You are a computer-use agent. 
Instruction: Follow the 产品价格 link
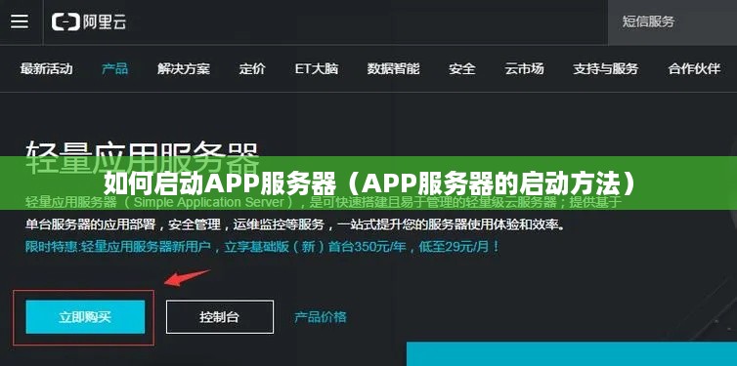[320, 317]
